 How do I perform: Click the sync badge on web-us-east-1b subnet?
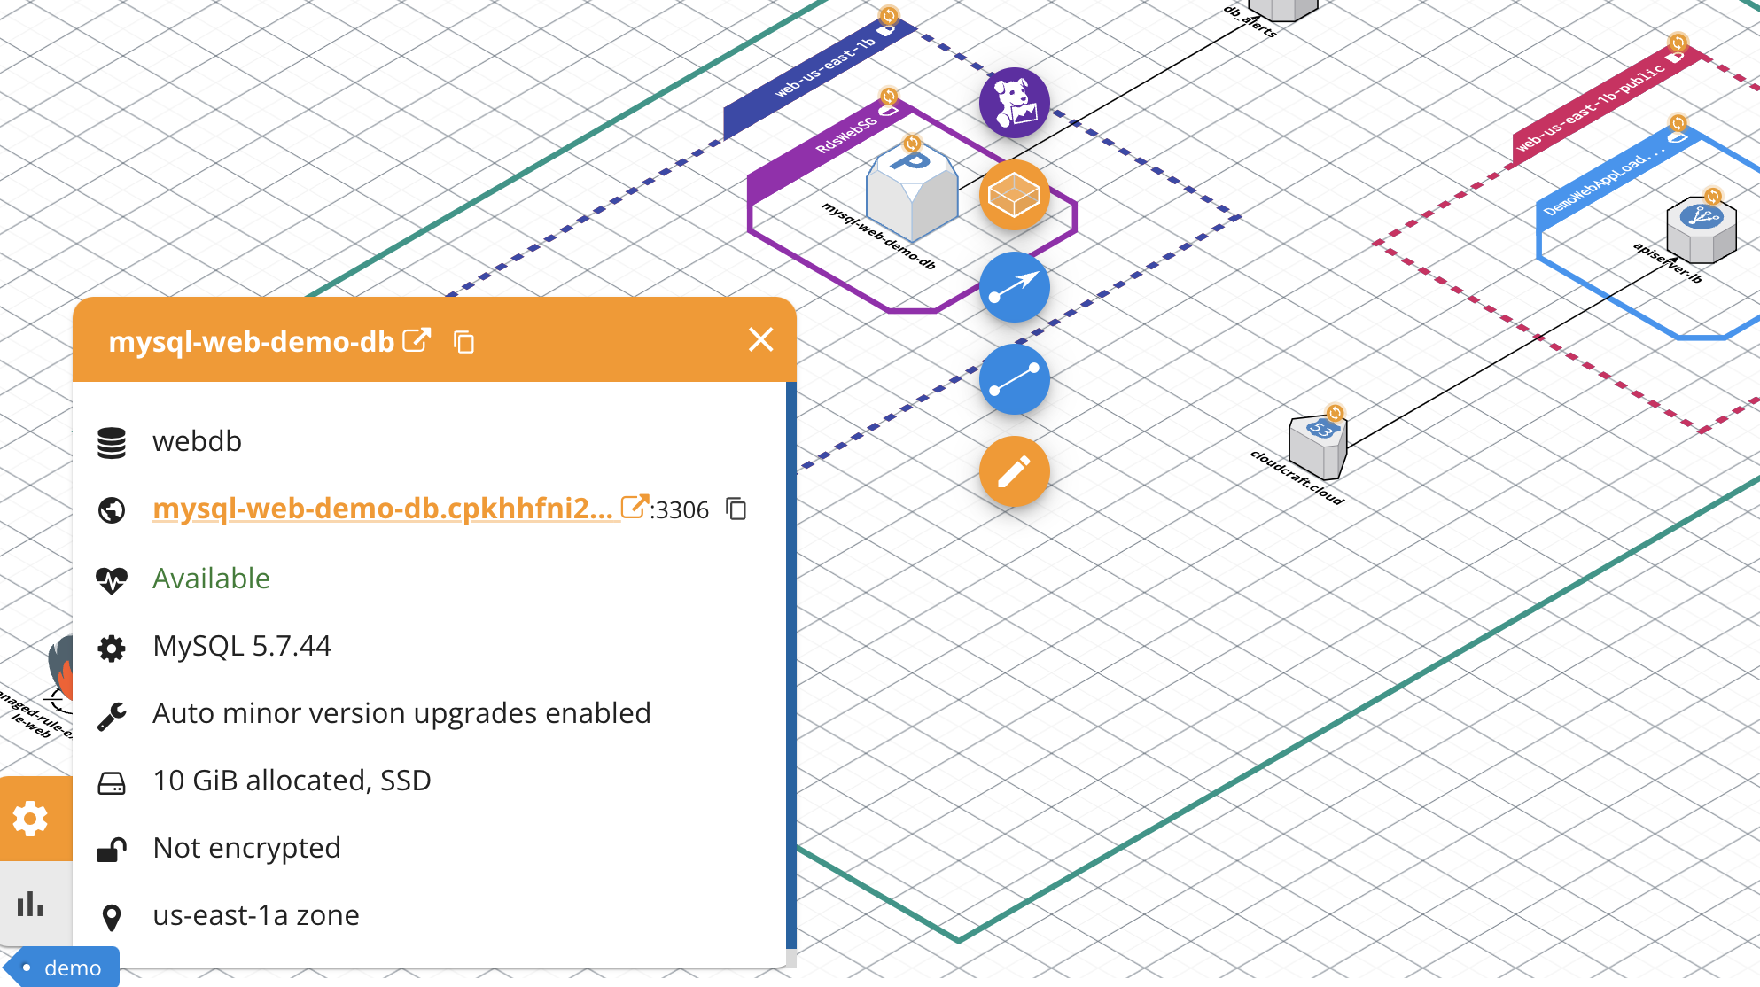(x=888, y=15)
